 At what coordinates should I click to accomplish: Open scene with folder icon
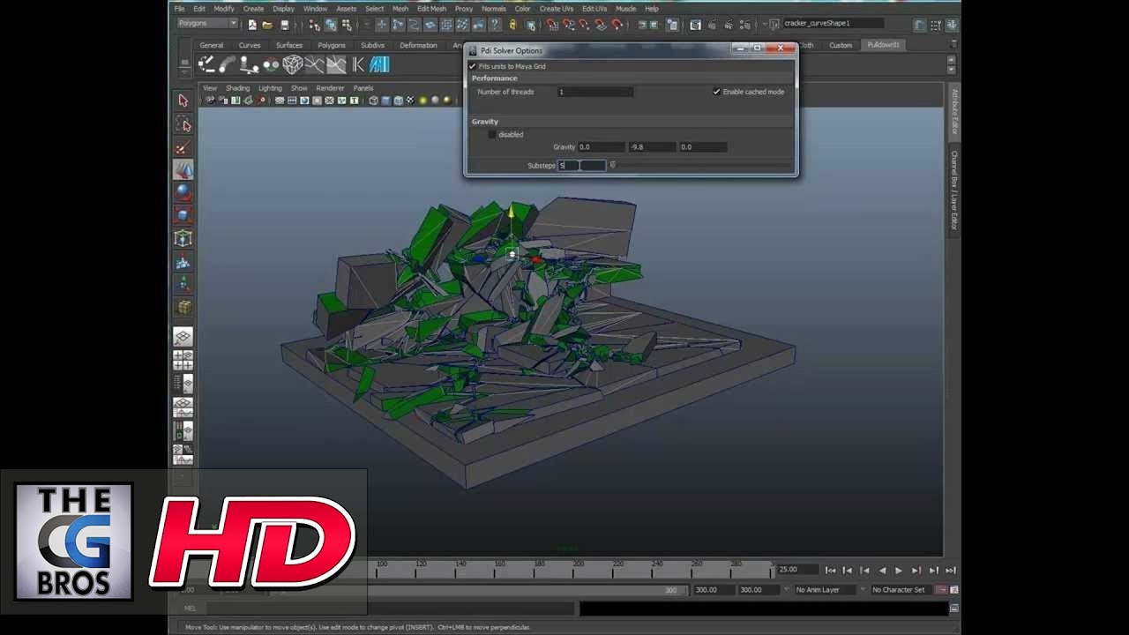point(267,25)
